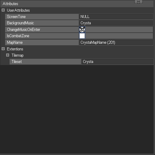
Task: Select the MapName CrystaMapName (201) field
Action: 116,43
